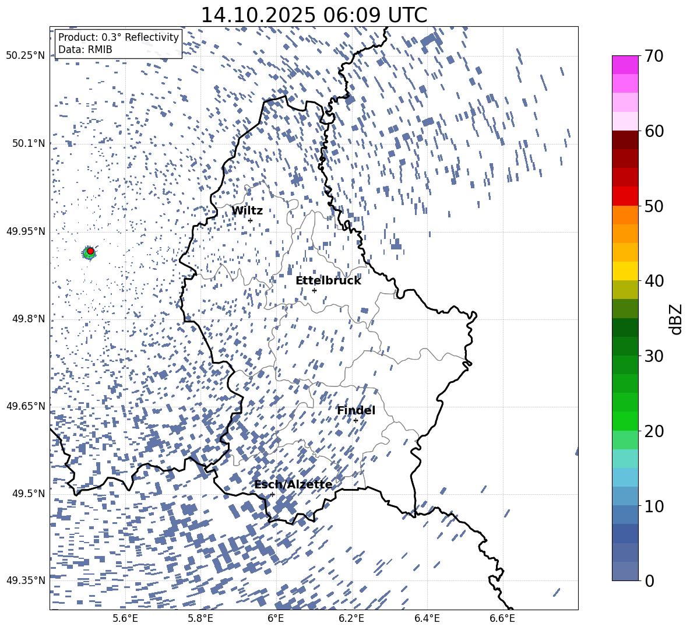Click the red radar site marker
This screenshot has width=690, height=630.
click(90, 251)
